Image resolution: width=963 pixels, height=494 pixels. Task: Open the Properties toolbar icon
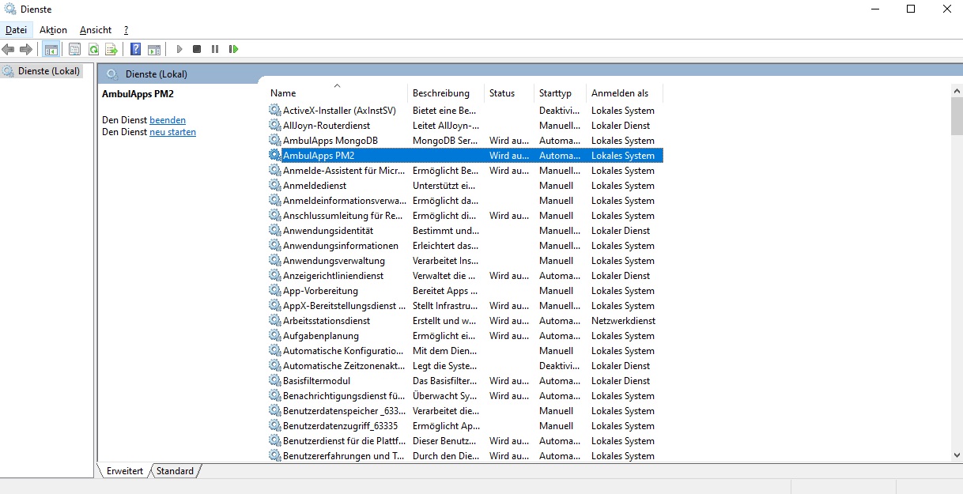tap(74, 49)
